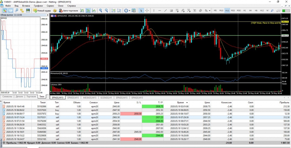Switch chart to candlesticks icon
291x148 pixels.
point(88,11)
